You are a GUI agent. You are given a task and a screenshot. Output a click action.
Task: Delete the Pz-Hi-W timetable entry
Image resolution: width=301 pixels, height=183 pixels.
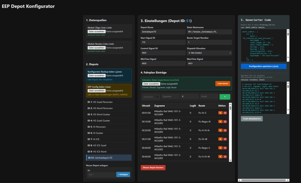[225, 139]
